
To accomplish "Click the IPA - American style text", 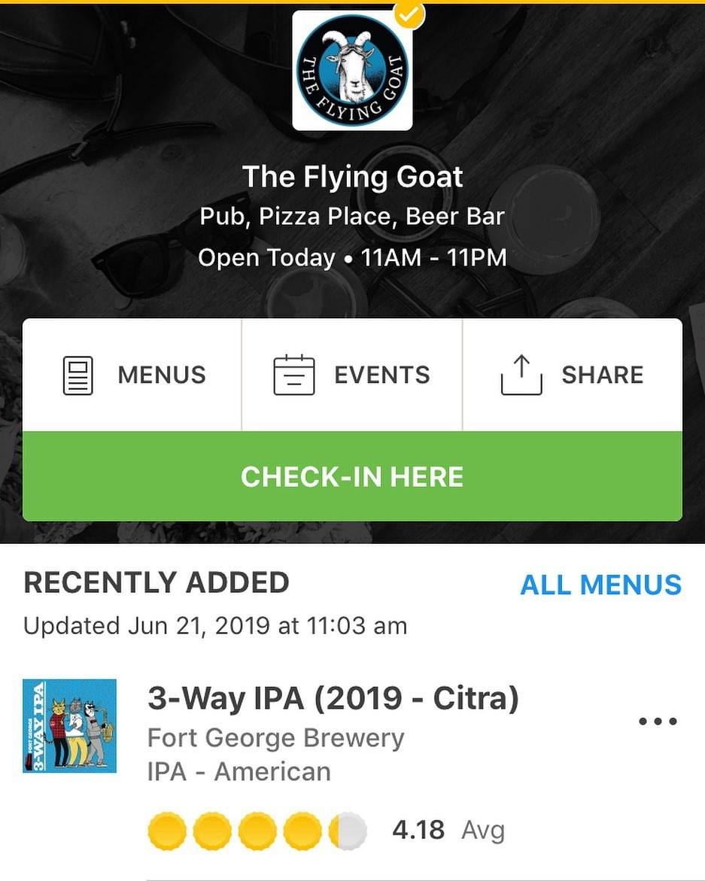I will click(239, 772).
